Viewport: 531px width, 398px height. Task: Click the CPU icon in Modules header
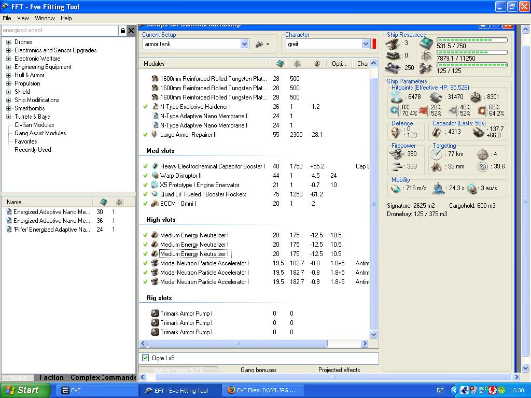[x=280, y=63]
